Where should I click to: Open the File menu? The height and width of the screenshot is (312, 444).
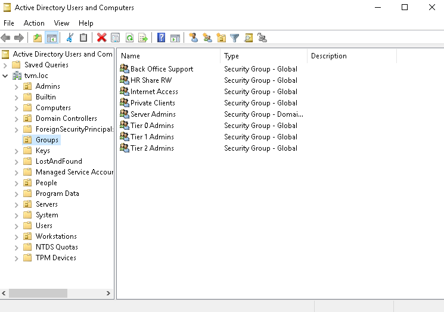tap(9, 23)
